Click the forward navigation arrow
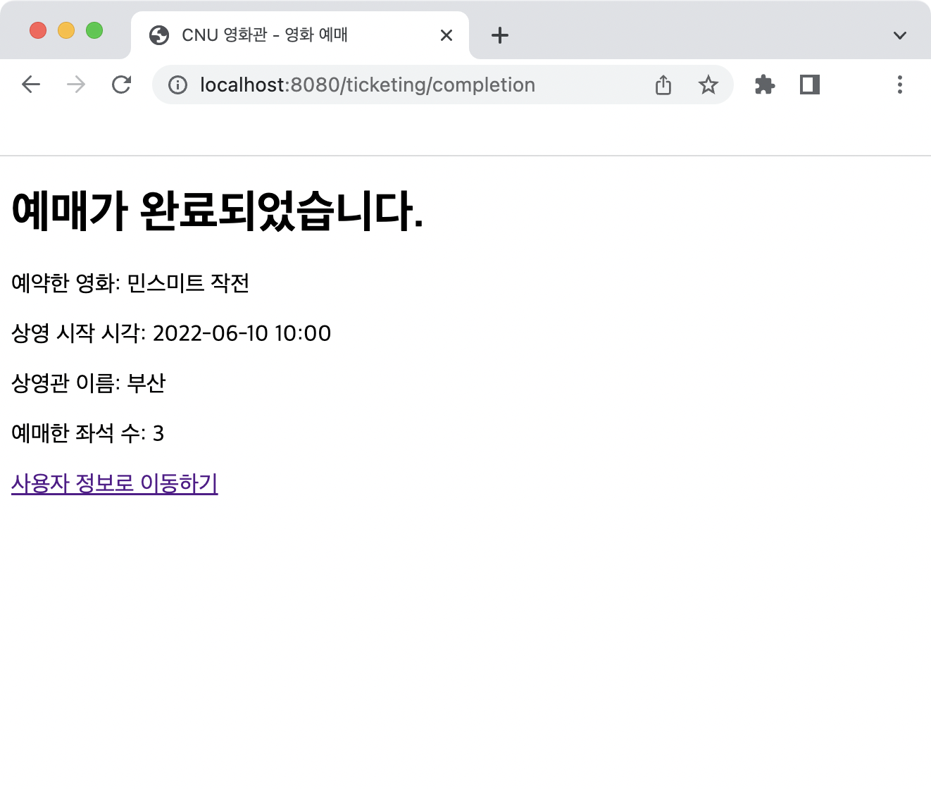931x789 pixels. [x=75, y=85]
